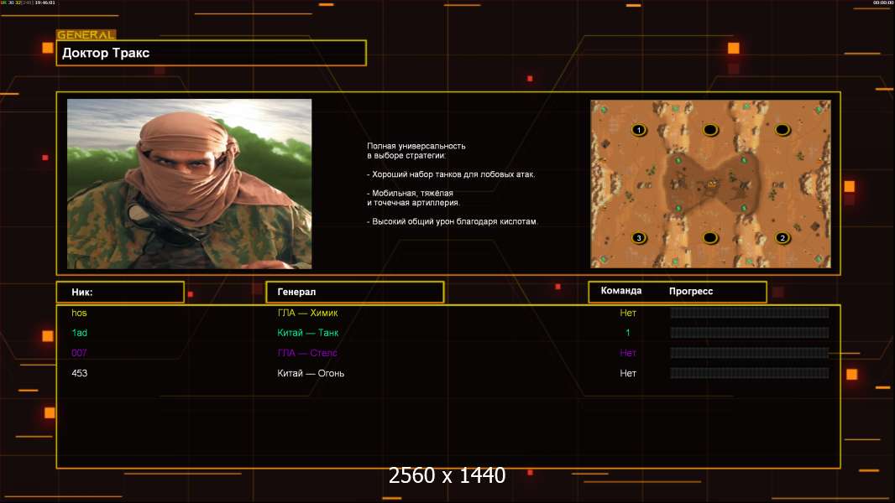
Task: Click the Прогресс column header
Action: click(691, 291)
